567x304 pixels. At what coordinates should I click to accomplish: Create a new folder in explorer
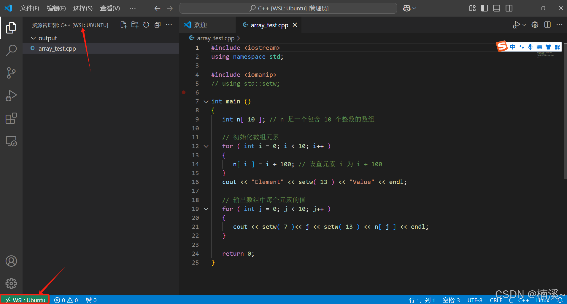pos(135,25)
